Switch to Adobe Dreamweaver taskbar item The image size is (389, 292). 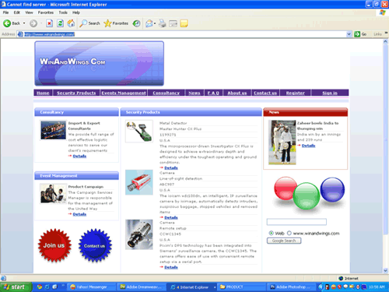tap(142, 287)
